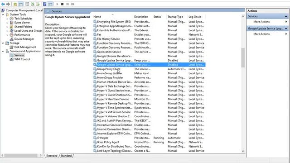Expand the Shared Folders node arrow
290x163 pixels.
click(7, 27)
